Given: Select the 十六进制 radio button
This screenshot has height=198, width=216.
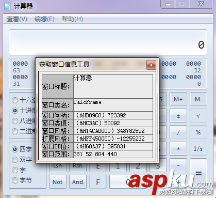Looking at the screenshot, I should (x=15, y=100).
